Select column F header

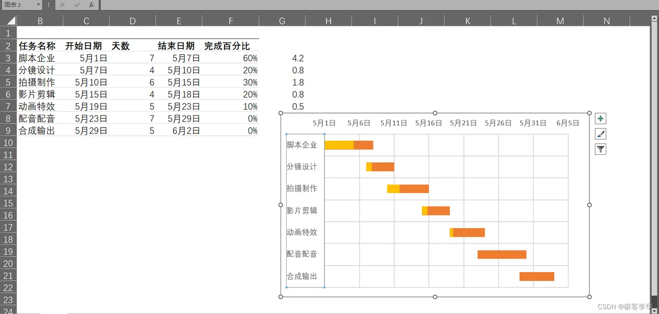[x=231, y=21]
